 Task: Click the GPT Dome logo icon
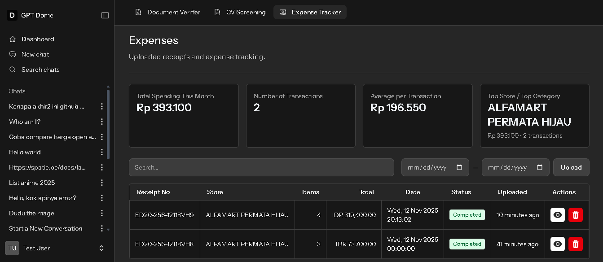coord(12,15)
